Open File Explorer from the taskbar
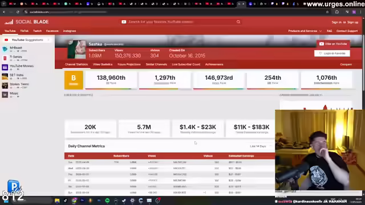 [57, 200]
